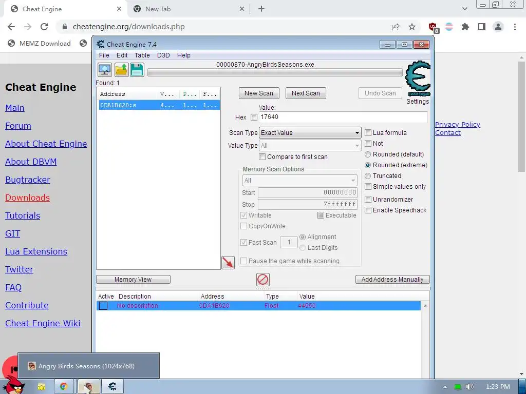Open the File menu

pyautogui.click(x=104, y=55)
